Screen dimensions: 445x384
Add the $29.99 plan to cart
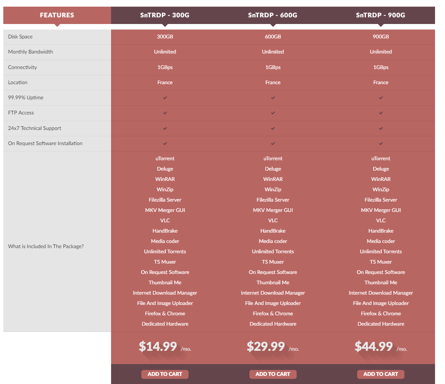[x=273, y=374]
